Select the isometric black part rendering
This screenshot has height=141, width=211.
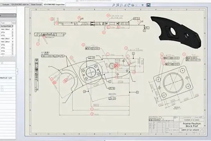pyautogui.click(x=176, y=32)
